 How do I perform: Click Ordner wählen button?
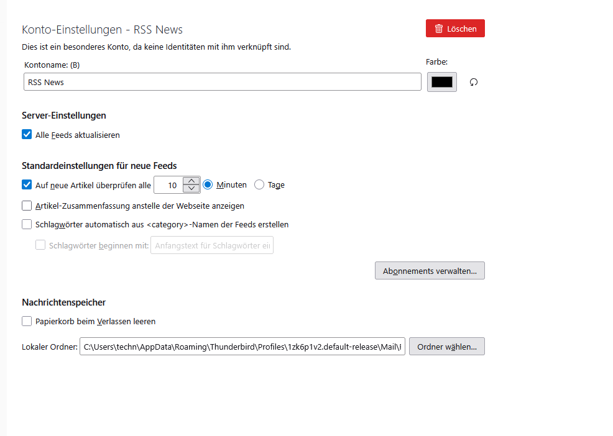coord(447,347)
